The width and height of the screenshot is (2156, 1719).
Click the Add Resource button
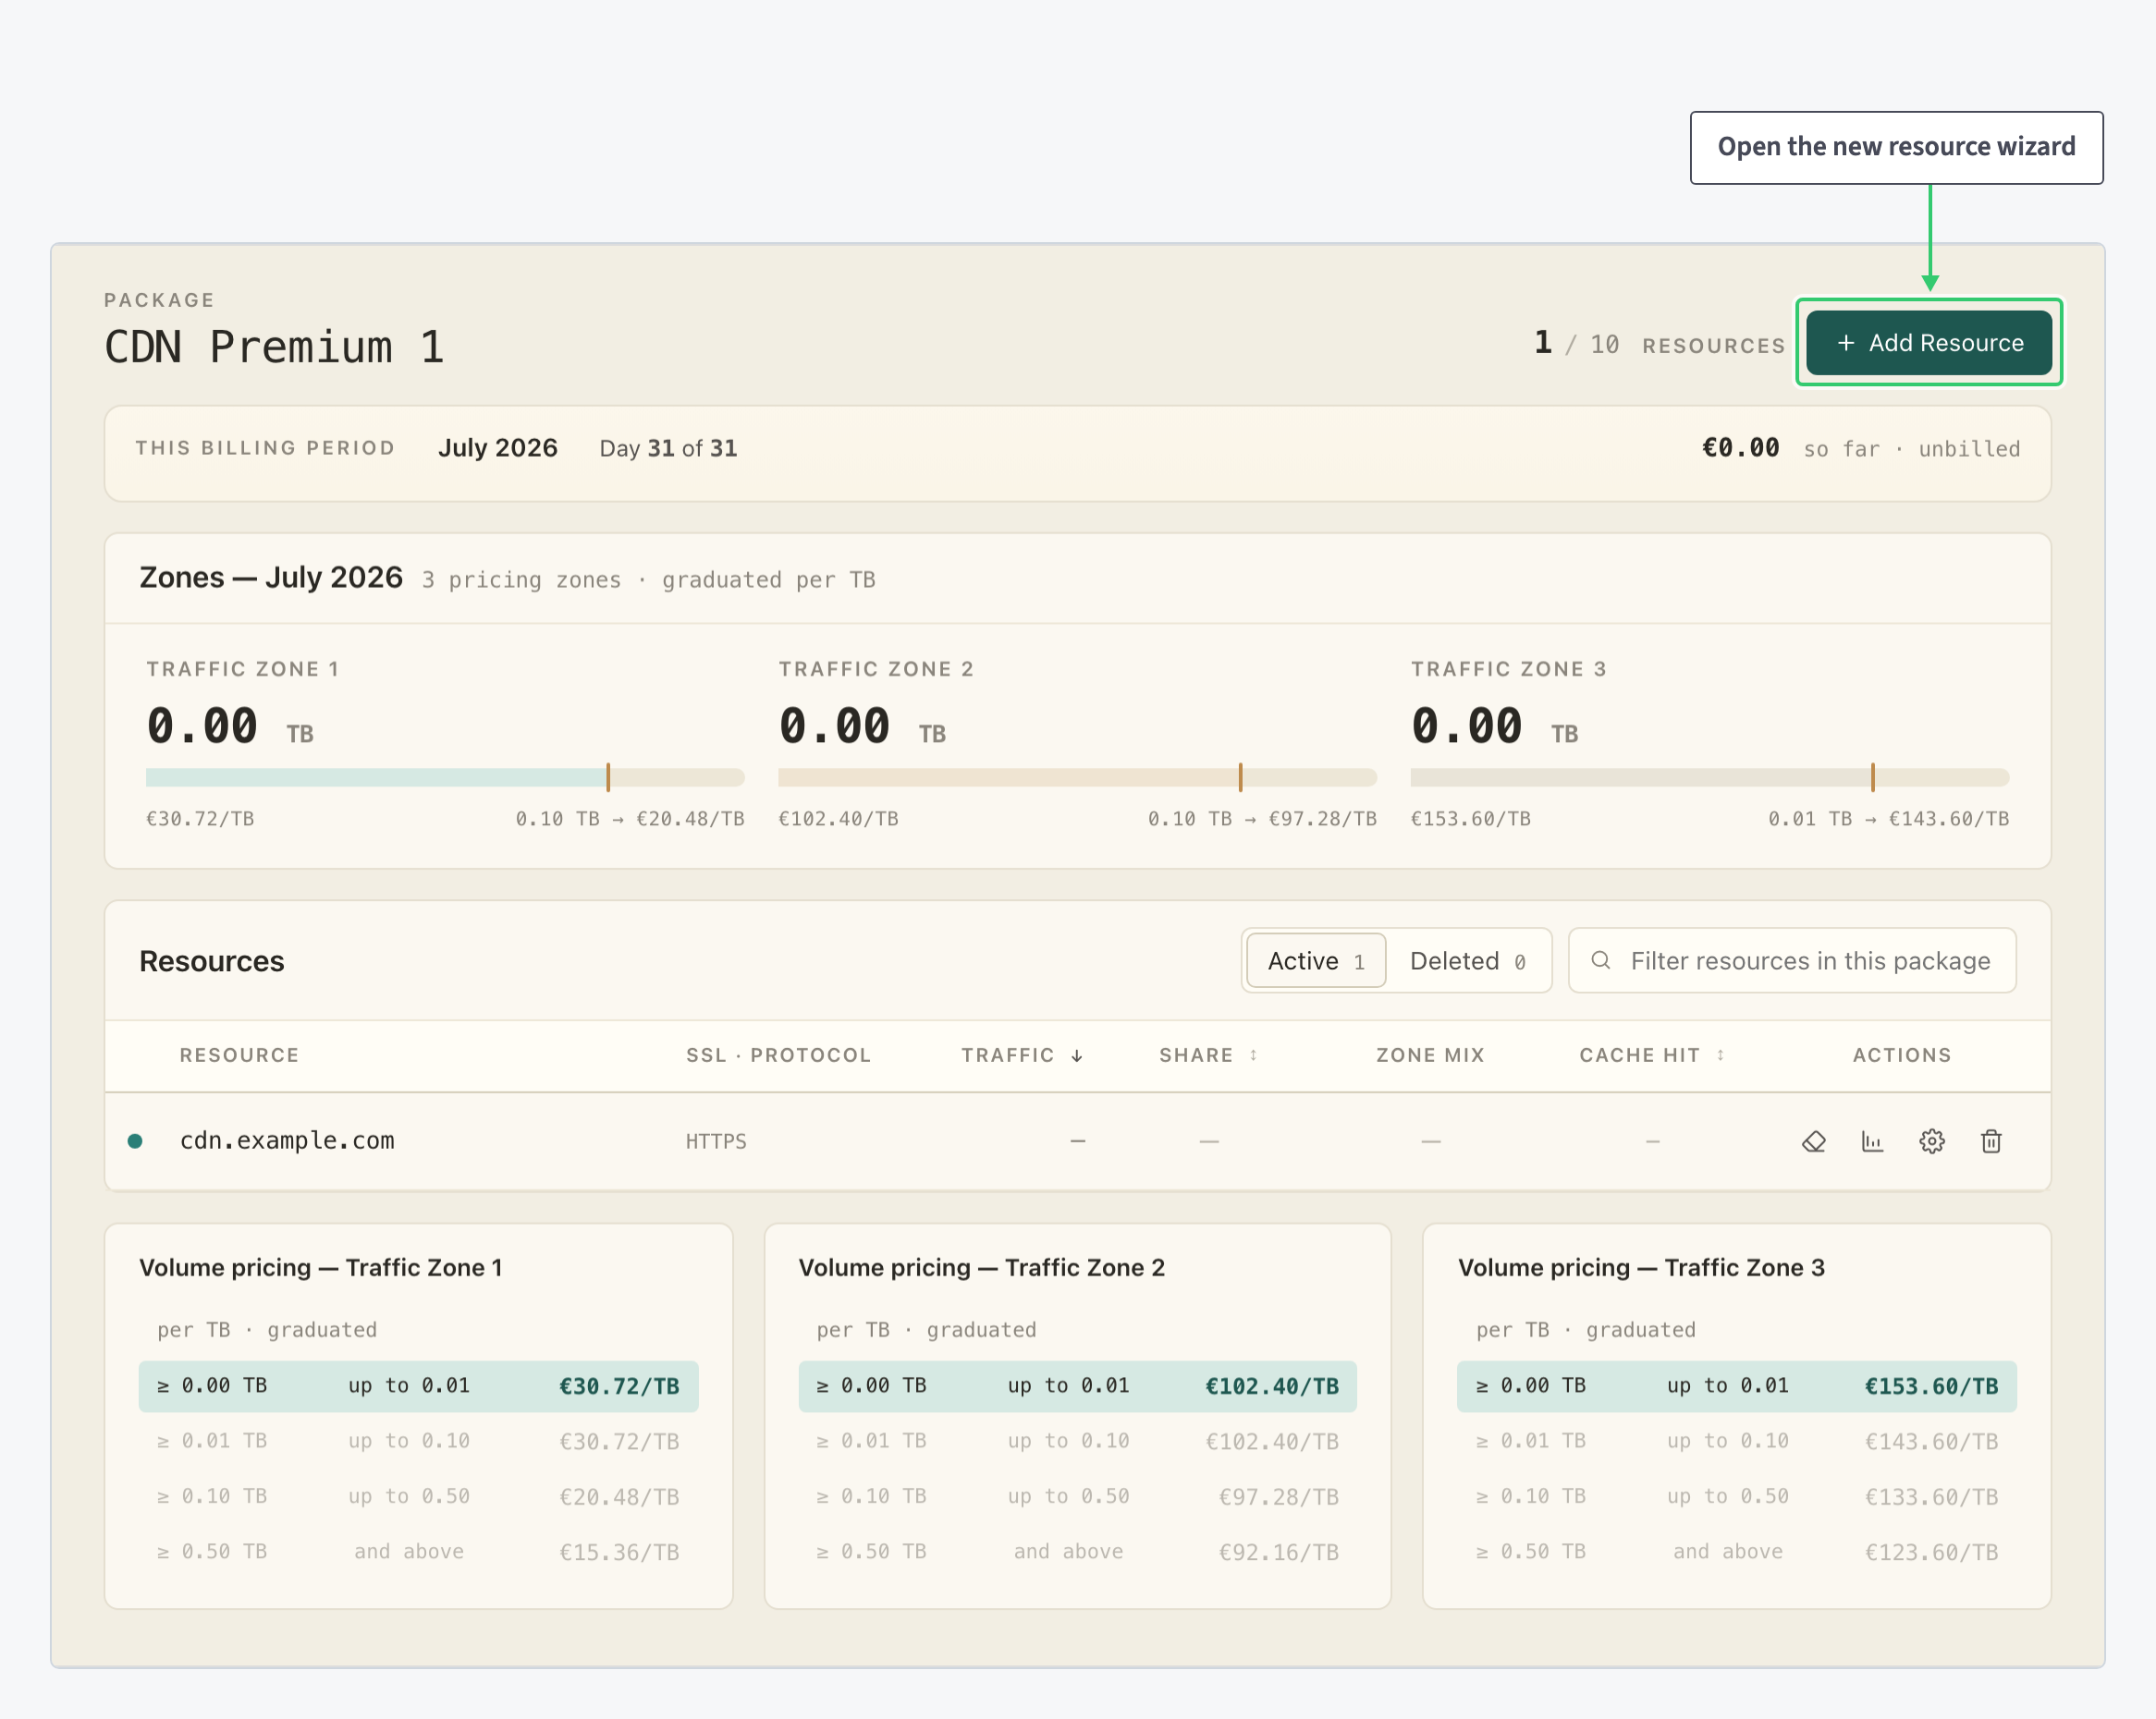click(1929, 343)
